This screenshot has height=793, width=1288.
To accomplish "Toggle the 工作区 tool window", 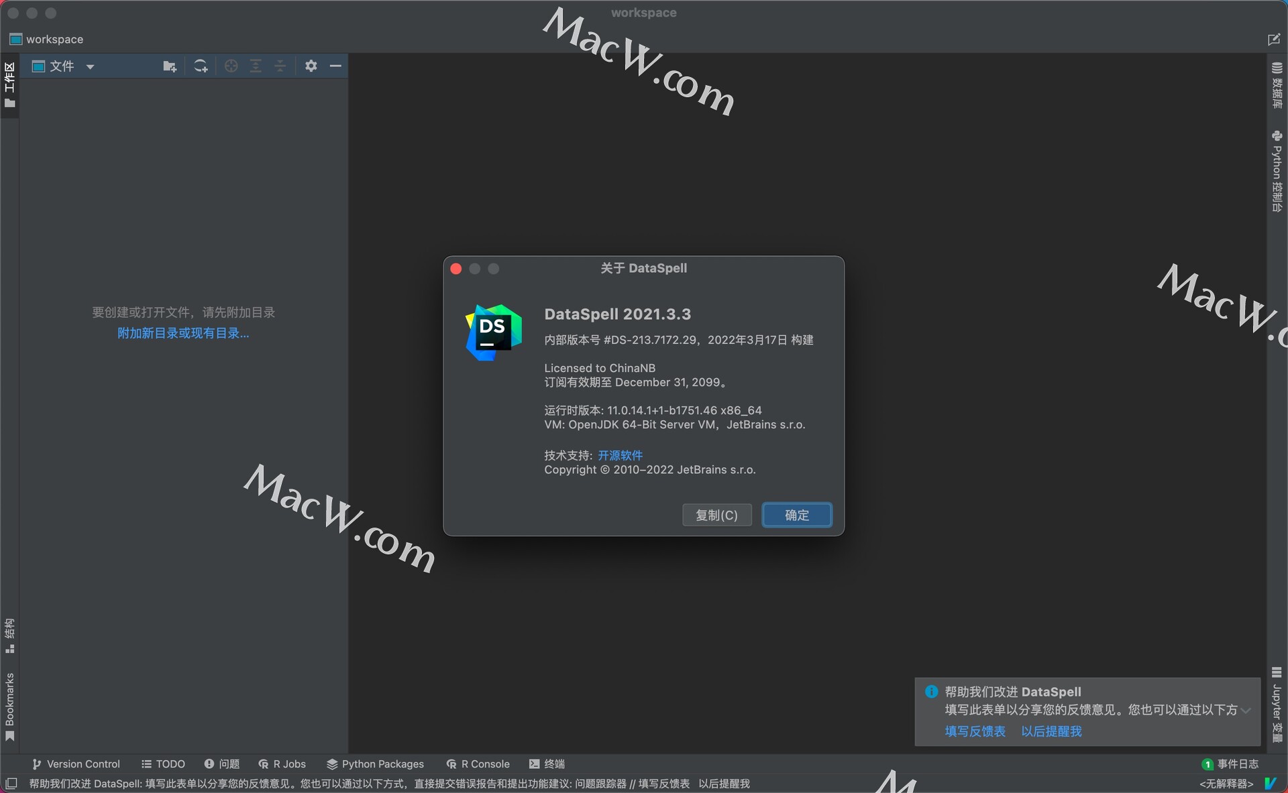I will click(9, 85).
